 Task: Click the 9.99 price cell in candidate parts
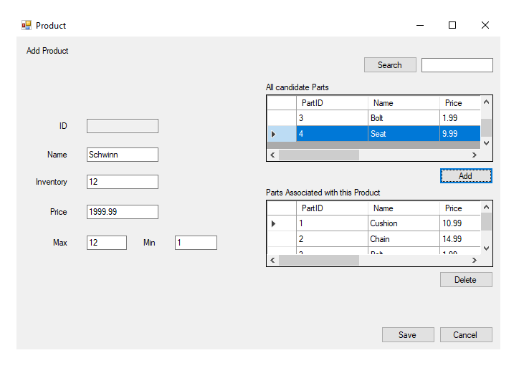coord(459,134)
